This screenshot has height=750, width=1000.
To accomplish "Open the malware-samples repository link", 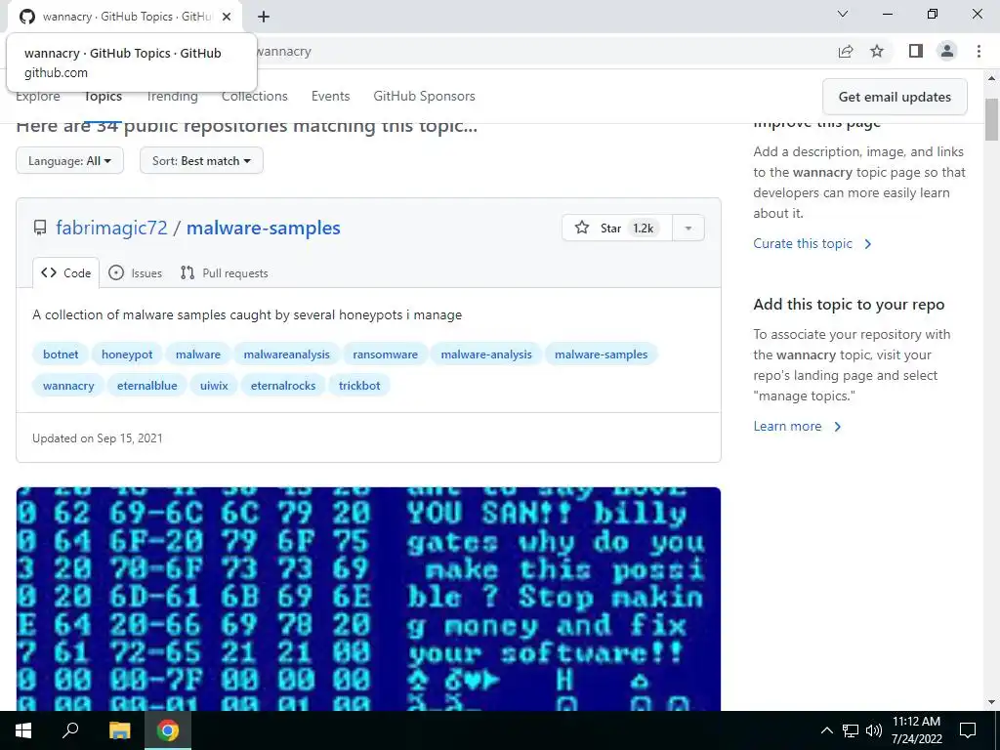I will coord(264,228).
